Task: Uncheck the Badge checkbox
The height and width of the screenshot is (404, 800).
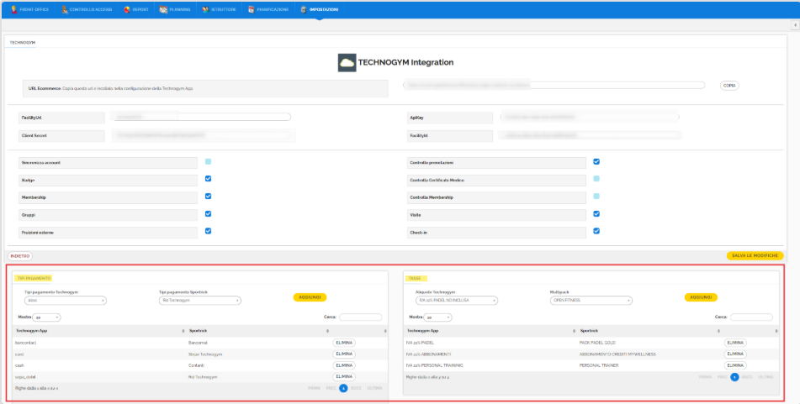Action: [208, 179]
